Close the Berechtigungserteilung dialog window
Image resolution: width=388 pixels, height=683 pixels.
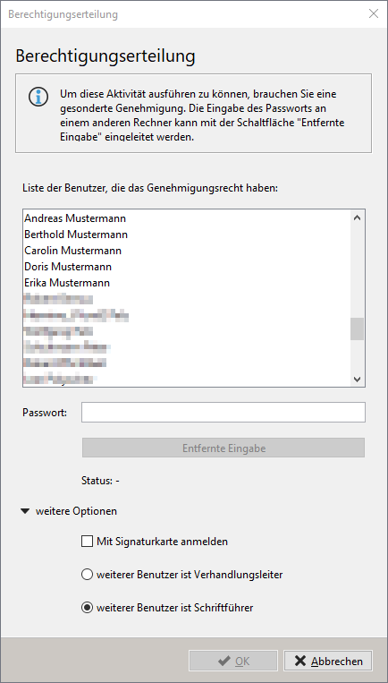click(x=373, y=13)
